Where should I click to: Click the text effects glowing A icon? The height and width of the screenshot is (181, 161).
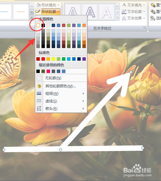124,18
